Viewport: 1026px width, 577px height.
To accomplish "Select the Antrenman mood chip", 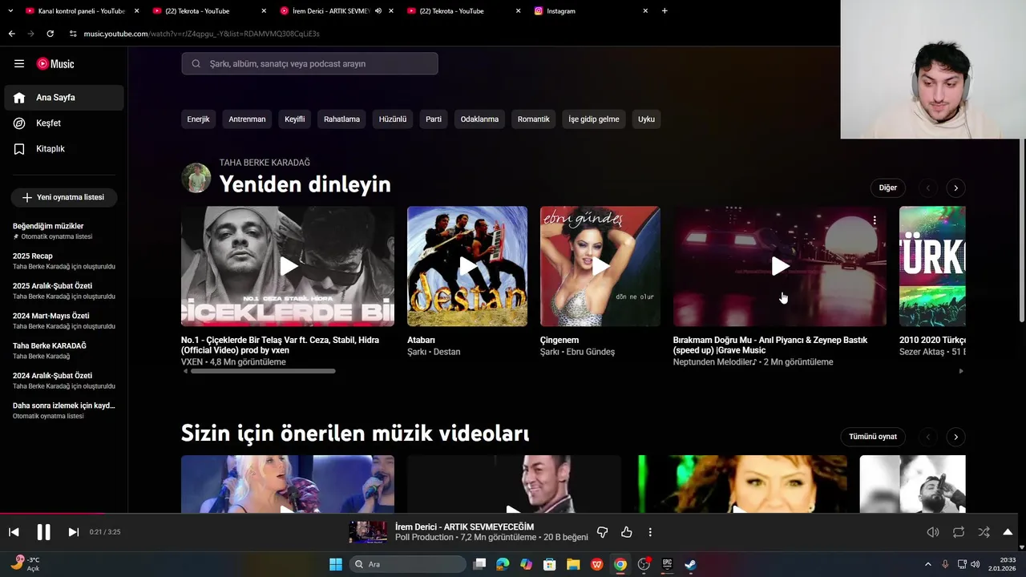I will pyautogui.click(x=247, y=119).
